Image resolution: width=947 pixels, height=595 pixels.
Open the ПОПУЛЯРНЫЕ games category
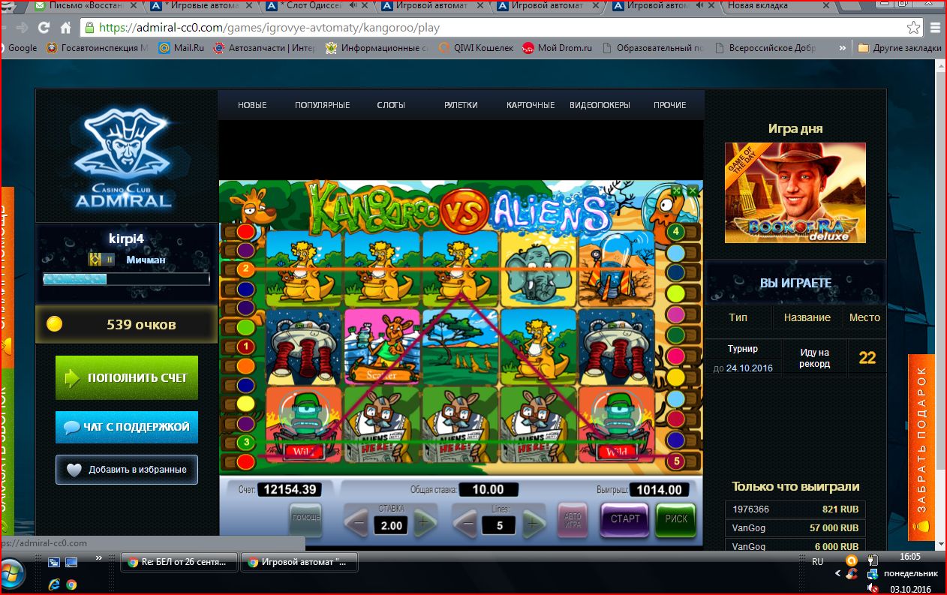322,105
